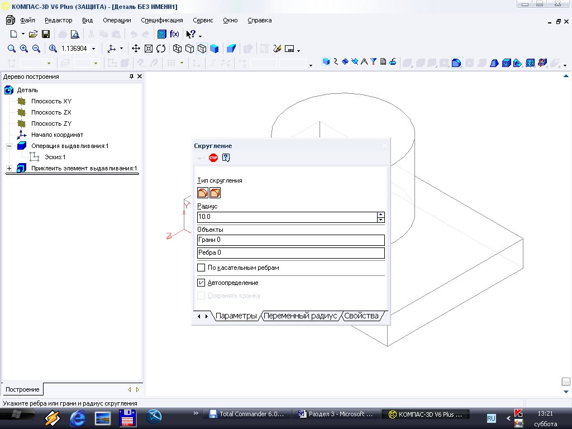Image resolution: width=572 pixels, height=429 pixels.
Task: Save the part with the floppy icon
Action: pyautogui.click(x=46, y=34)
